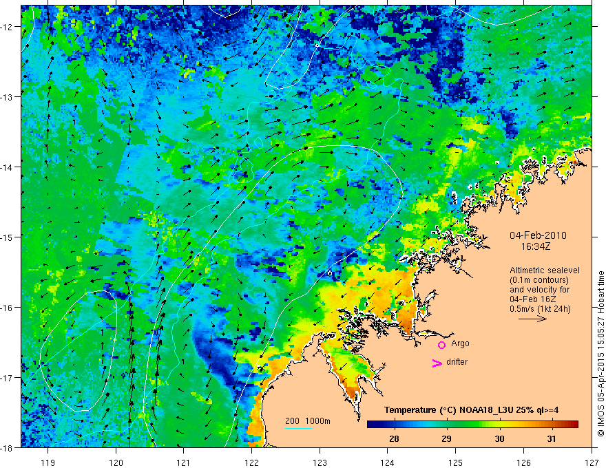The image size is (606, 468).
Task: Click the latitude axis label -14
Action: pyautogui.click(x=7, y=167)
